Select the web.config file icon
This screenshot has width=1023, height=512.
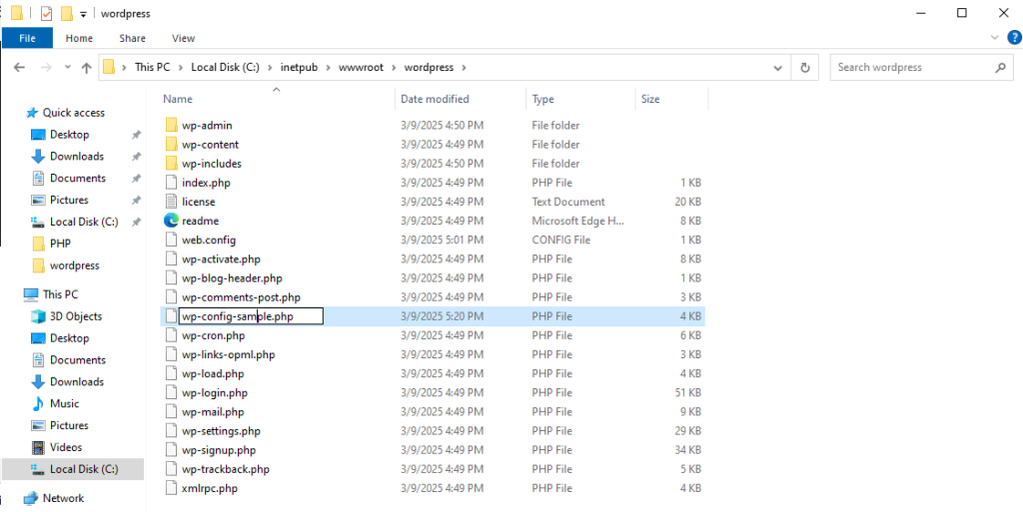pyautogui.click(x=171, y=240)
